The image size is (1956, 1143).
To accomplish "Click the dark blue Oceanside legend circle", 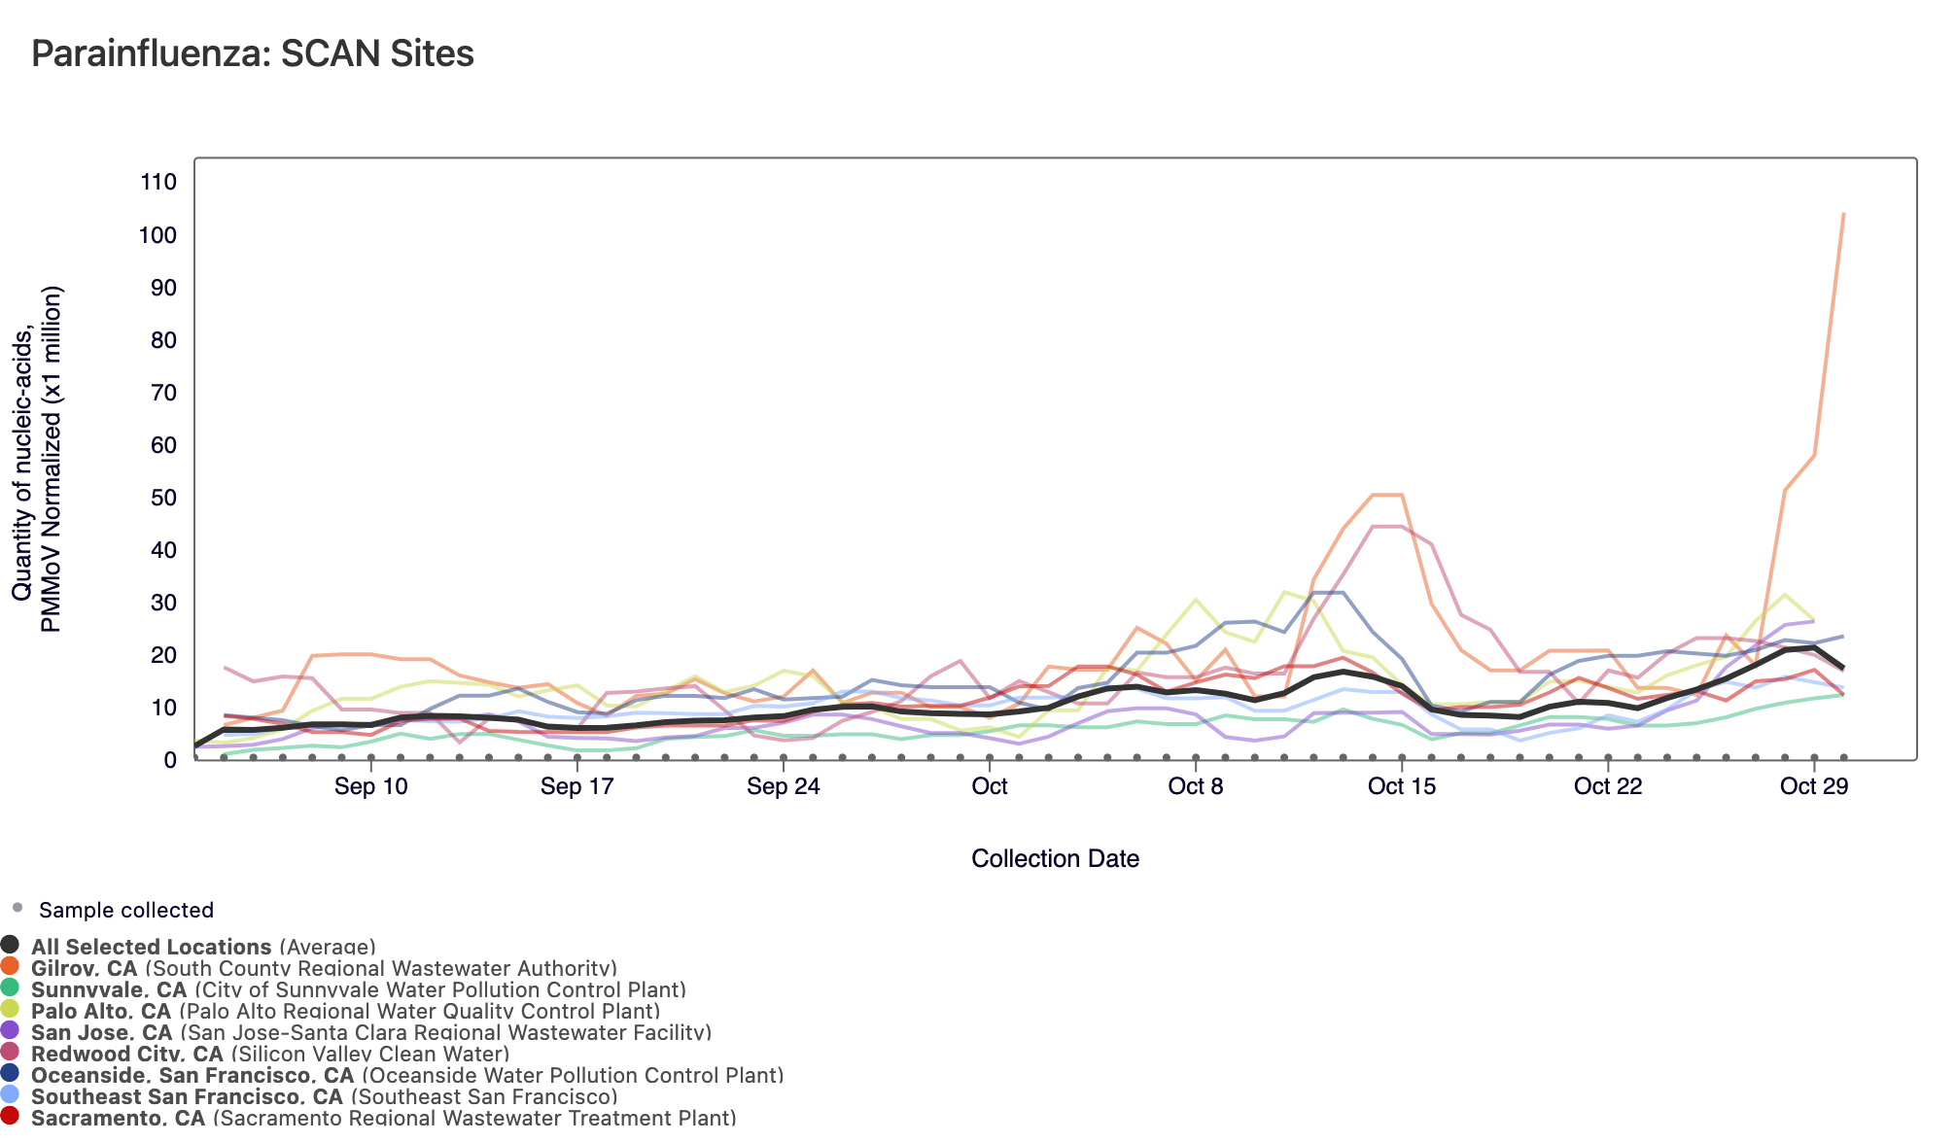I will 10,1073.
